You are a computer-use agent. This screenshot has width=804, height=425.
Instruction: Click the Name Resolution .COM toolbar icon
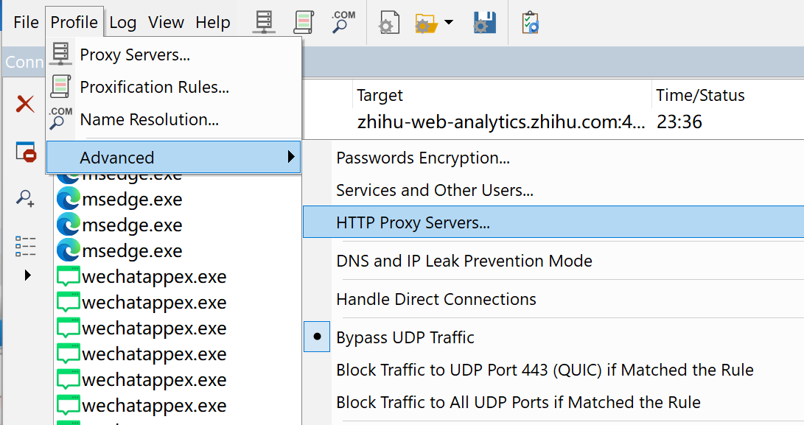tap(343, 22)
